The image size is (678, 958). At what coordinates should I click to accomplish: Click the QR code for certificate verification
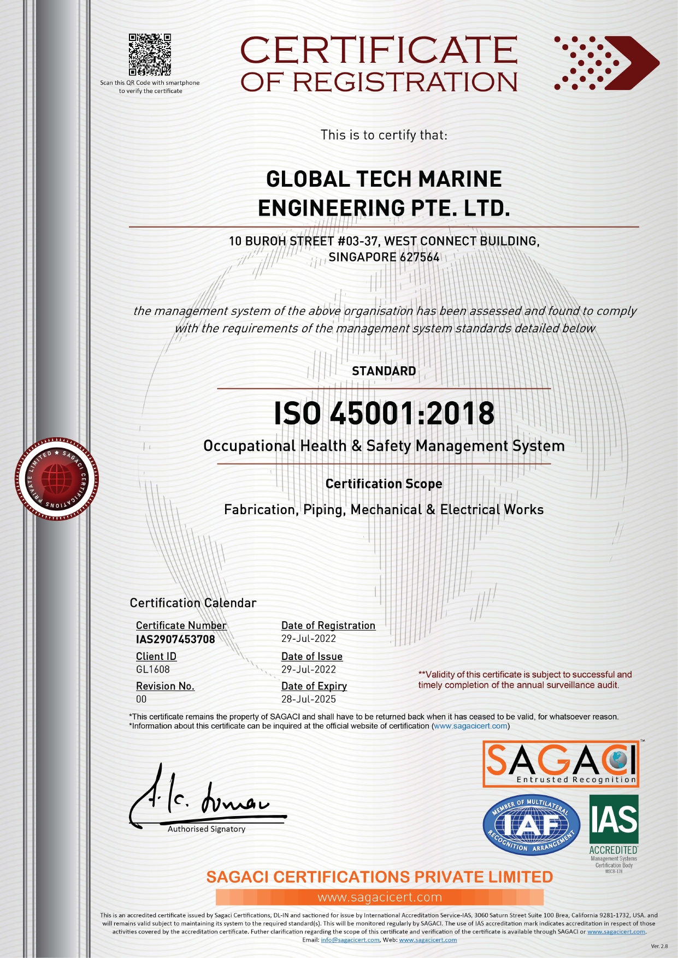click(x=150, y=55)
